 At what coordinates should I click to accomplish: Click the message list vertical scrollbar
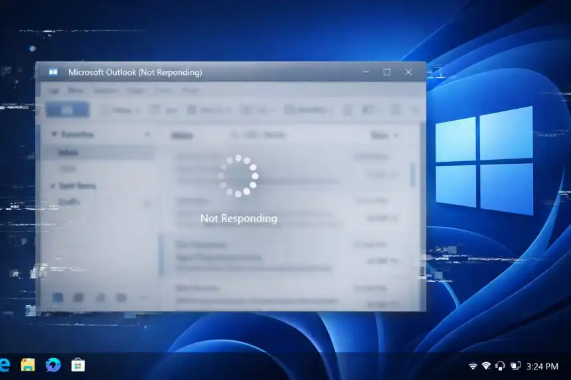(x=412, y=174)
